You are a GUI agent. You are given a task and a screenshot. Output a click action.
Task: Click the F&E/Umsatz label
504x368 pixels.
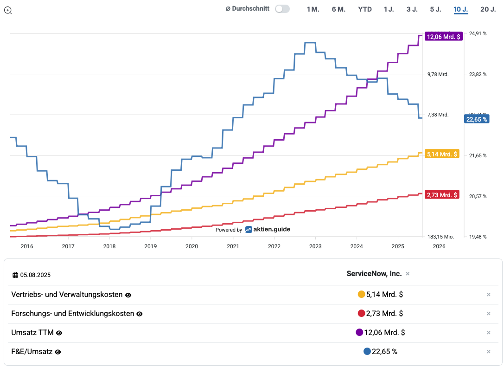(32, 352)
